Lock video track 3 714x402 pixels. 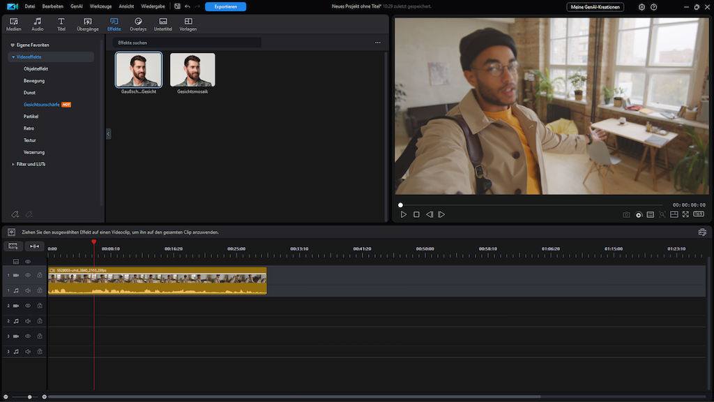[40, 336]
